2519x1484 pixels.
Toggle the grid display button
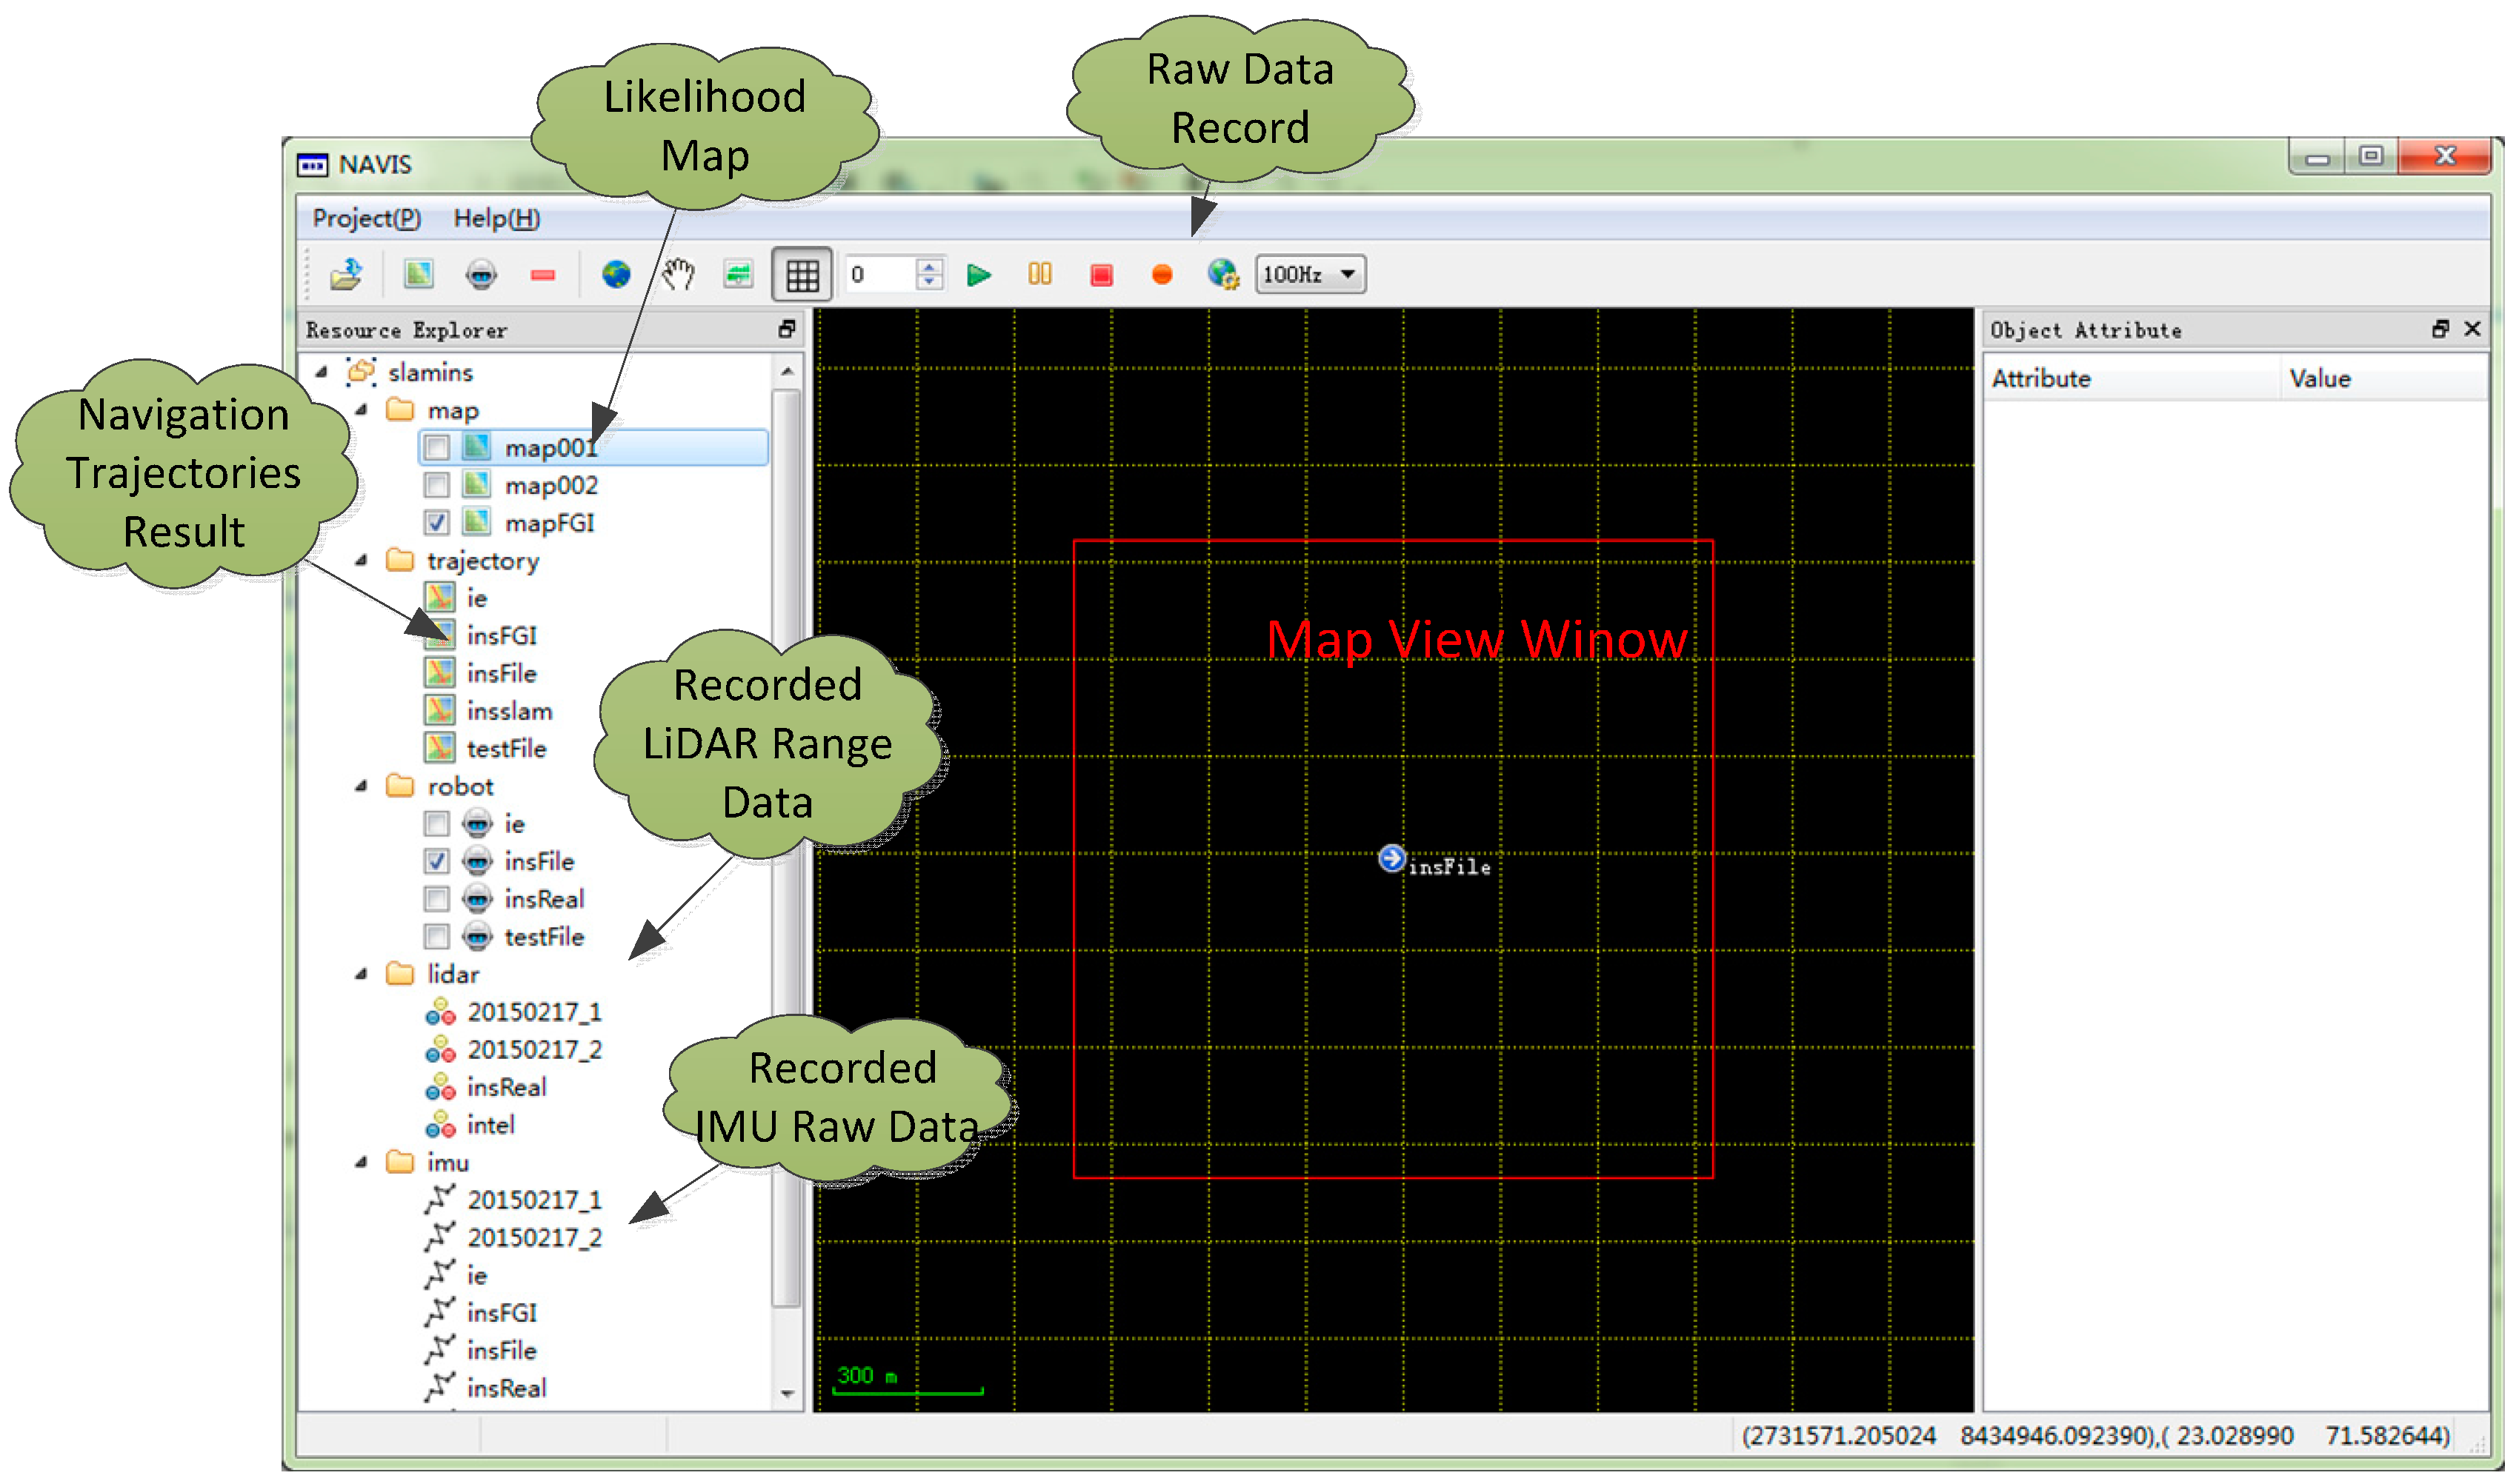tap(802, 275)
